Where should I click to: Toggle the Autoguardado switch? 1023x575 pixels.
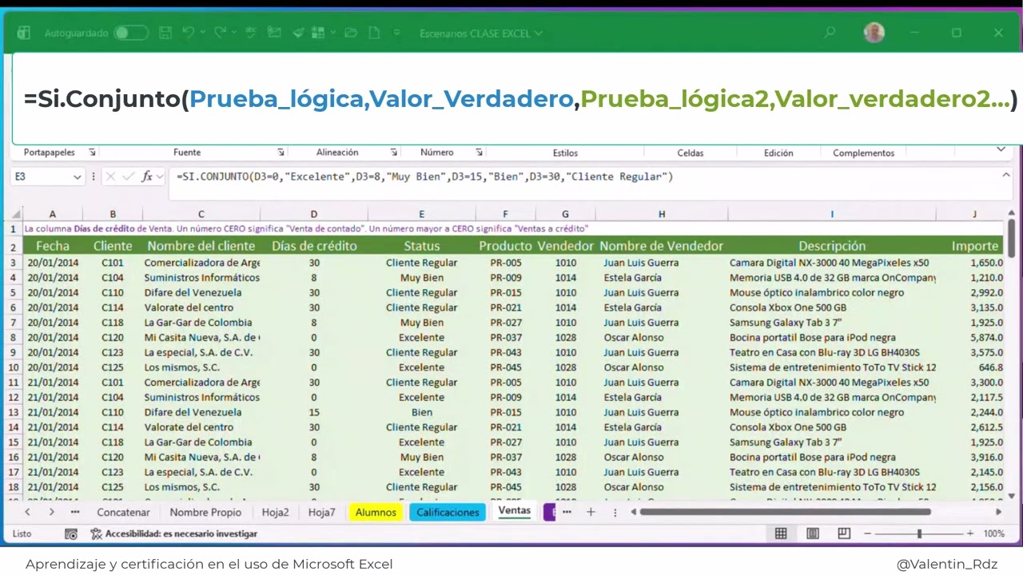[130, 33]
